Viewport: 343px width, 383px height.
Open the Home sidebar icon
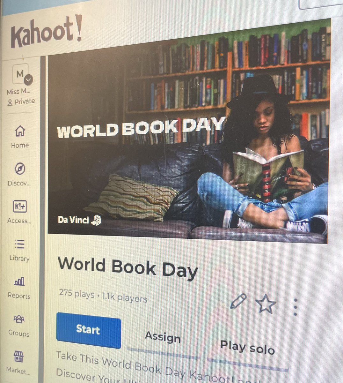coord(20,131)
